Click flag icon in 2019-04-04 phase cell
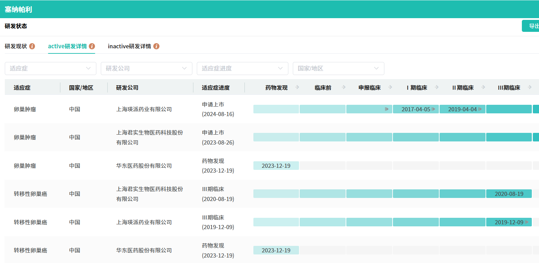The width and height of the screenshot is (539, 263). tap(480, 109)
